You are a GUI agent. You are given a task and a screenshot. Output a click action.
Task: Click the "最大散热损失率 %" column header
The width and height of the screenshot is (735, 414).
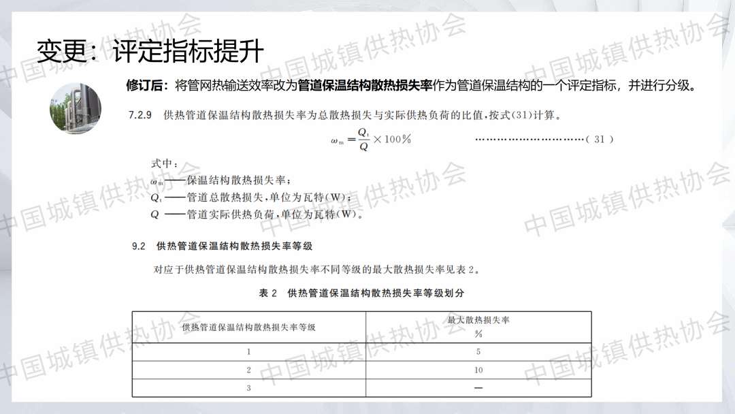[x=478, y=327]
